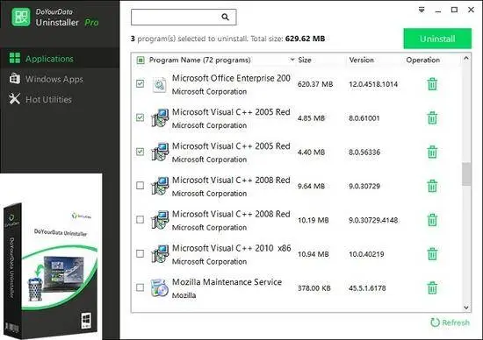Click program icon of 4.85 MB Visual C++ 2005

click(160, 118)
